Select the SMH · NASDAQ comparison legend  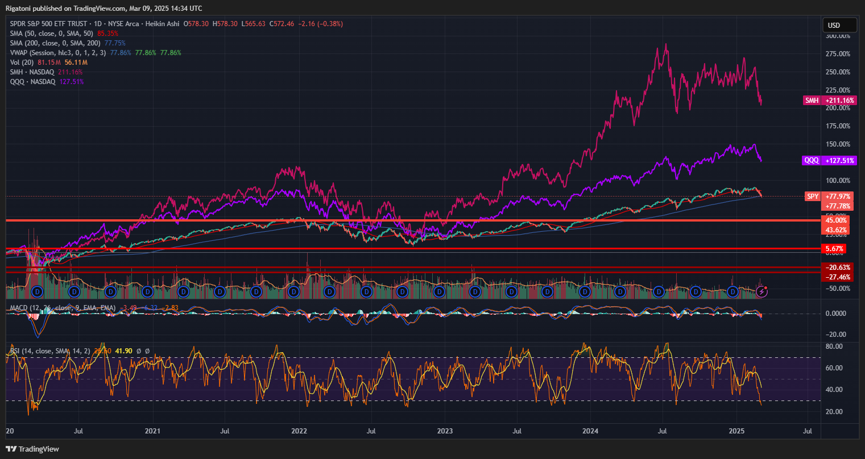[x=33, y=72]
